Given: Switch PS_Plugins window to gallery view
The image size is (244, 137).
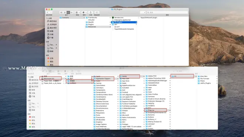Looking at the screenshot, I should click(x=72, y=13).
